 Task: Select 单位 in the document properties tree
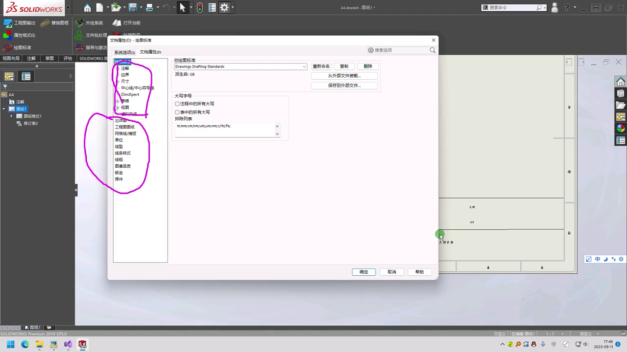click(119, 140)
